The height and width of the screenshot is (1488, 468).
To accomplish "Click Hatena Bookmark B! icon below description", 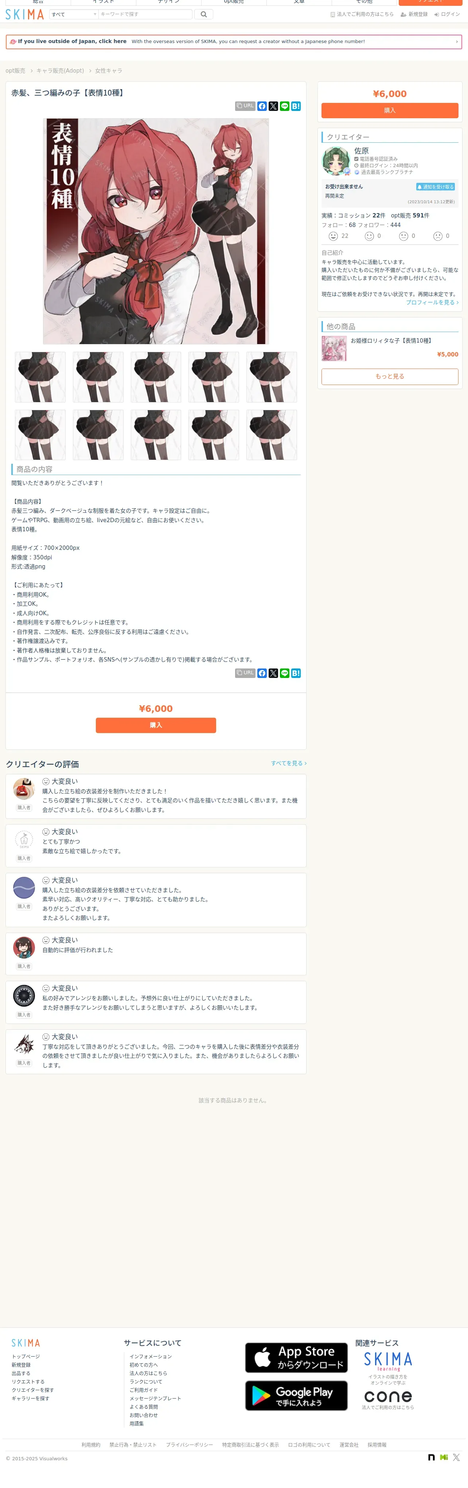I will 296,673.
